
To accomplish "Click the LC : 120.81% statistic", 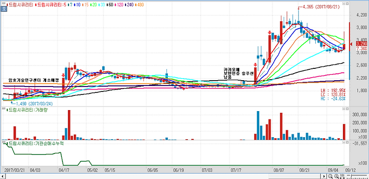I will click(x=333, y=94).
